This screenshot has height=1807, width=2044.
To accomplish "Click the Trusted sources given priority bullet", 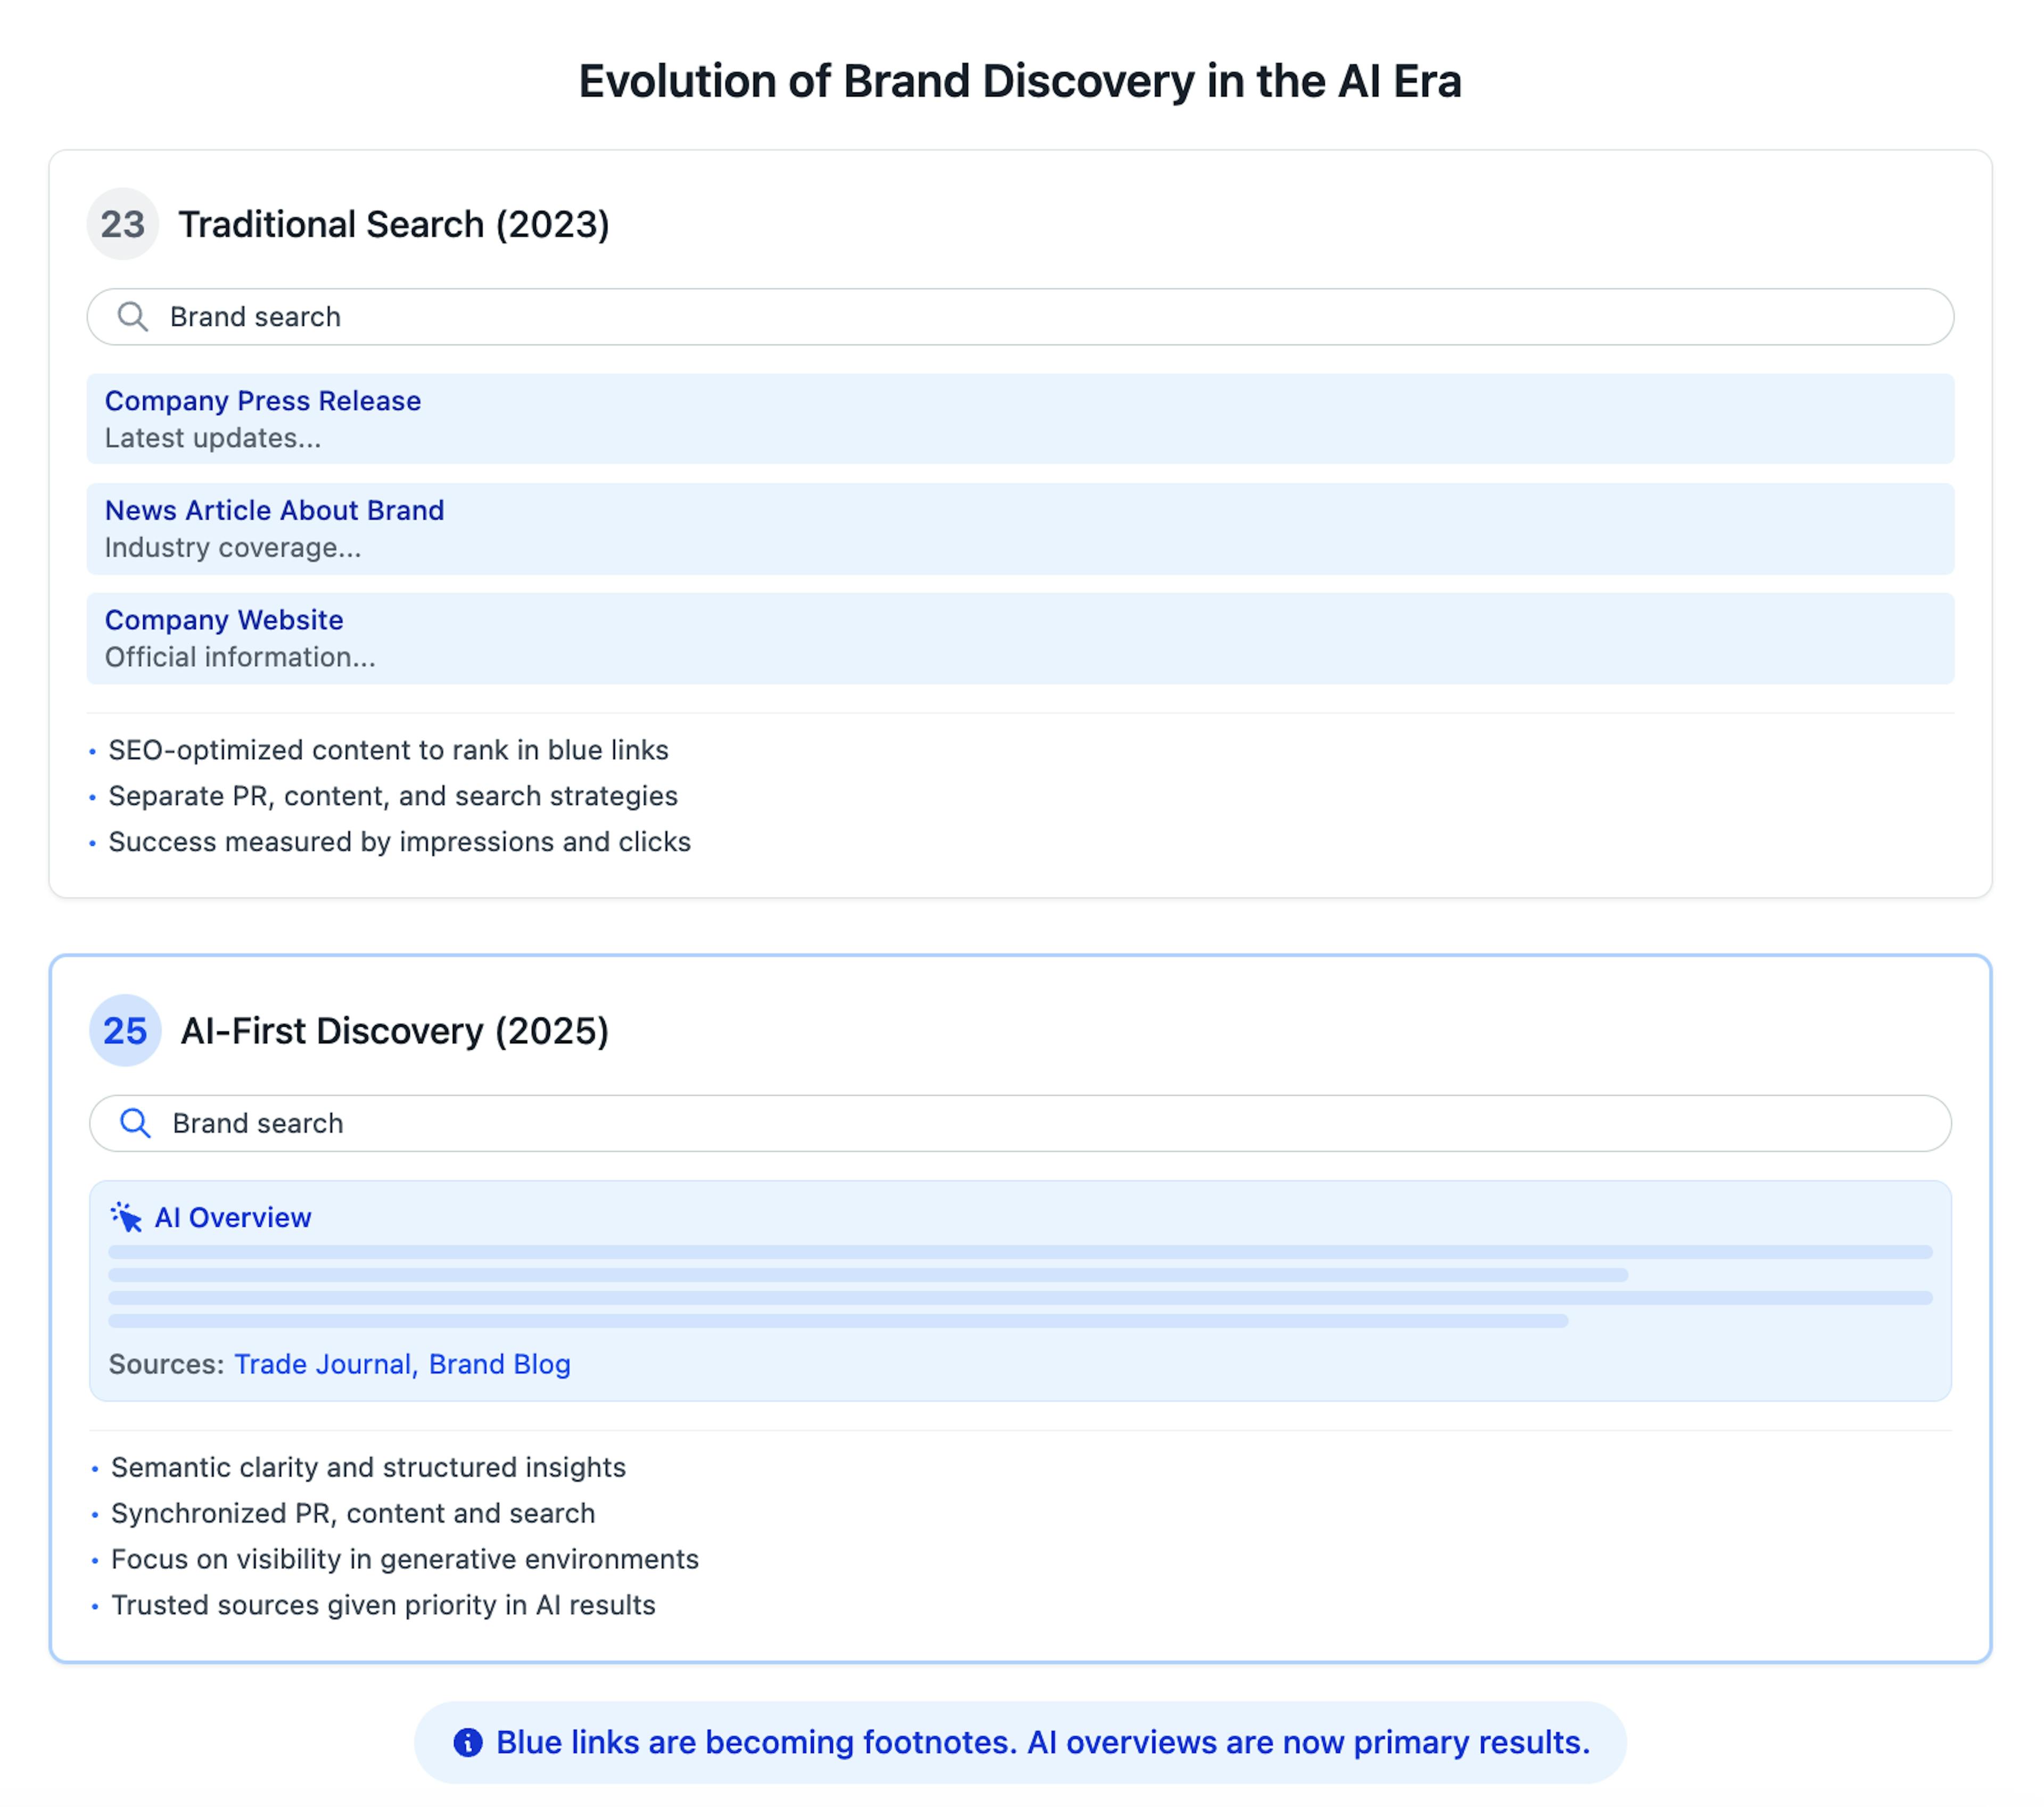I will 383,1605.
